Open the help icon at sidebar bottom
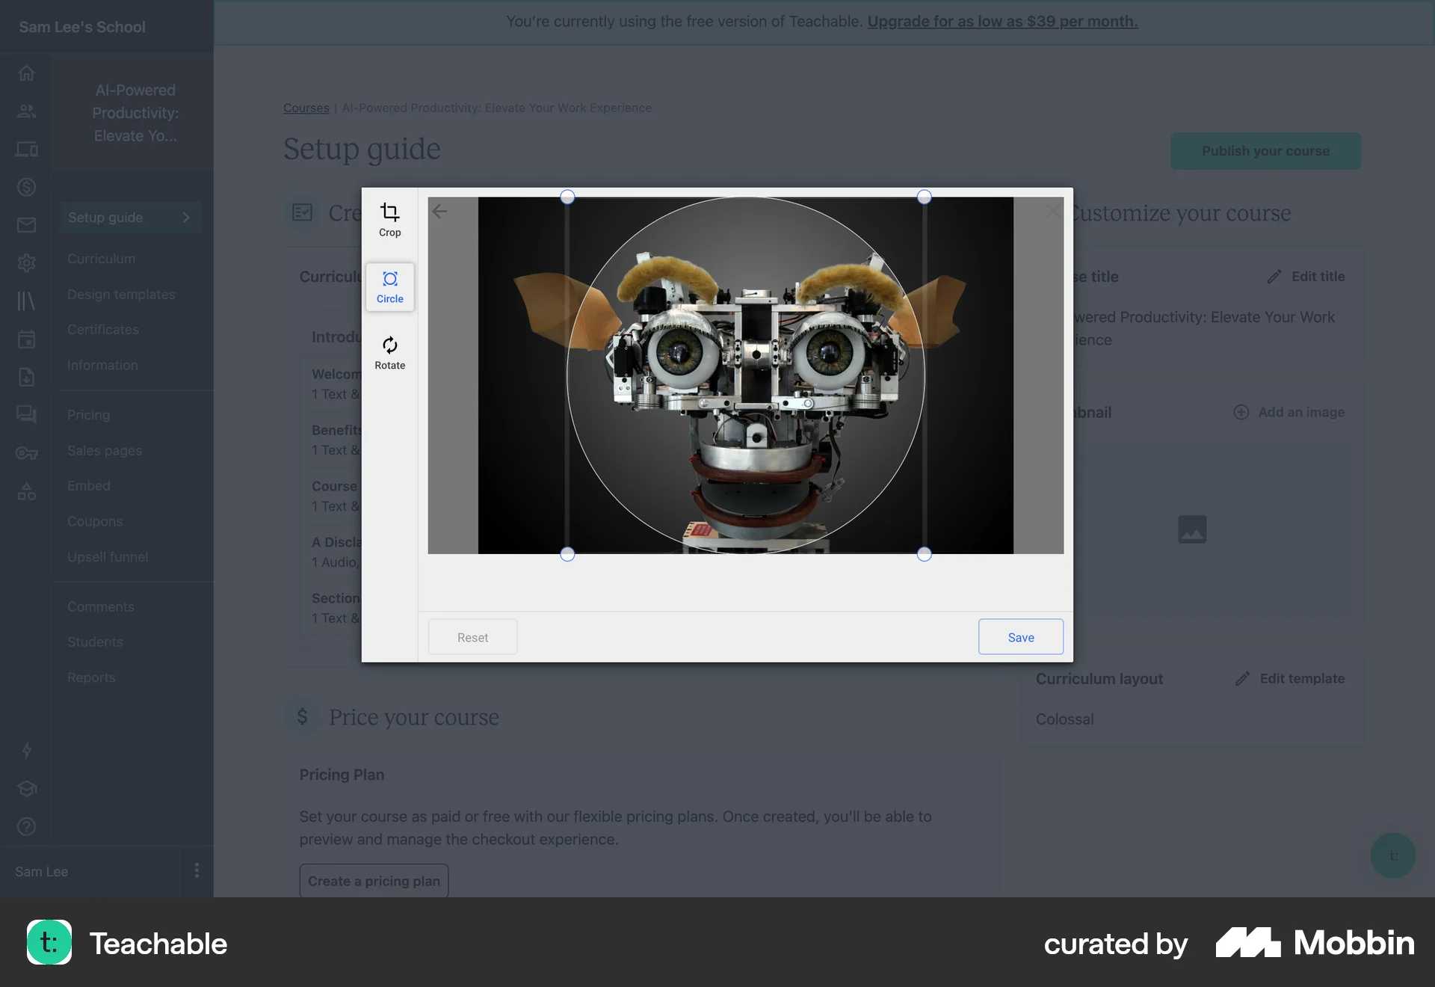The height and width of the screenshot is (987, 1435). pos(26,826)
